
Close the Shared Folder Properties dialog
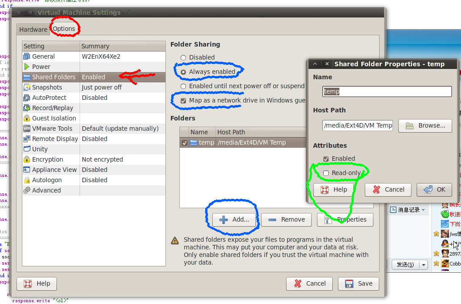327,64
